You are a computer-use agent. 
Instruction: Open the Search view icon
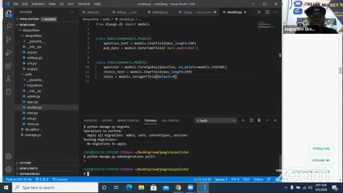[9, 26]
